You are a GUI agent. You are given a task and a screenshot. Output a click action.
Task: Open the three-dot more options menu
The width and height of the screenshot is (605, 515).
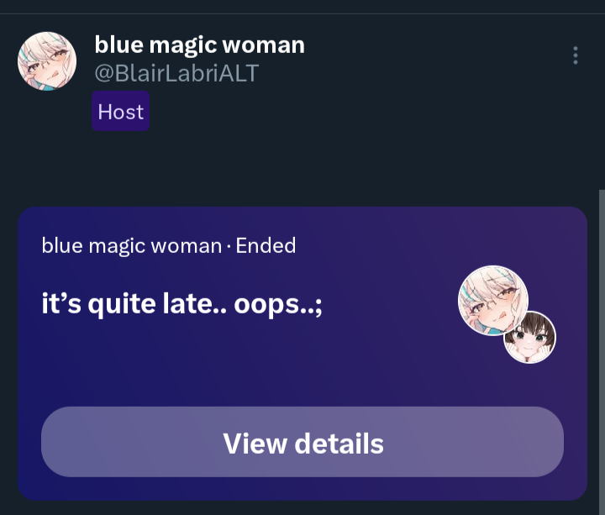click(576, 55)
